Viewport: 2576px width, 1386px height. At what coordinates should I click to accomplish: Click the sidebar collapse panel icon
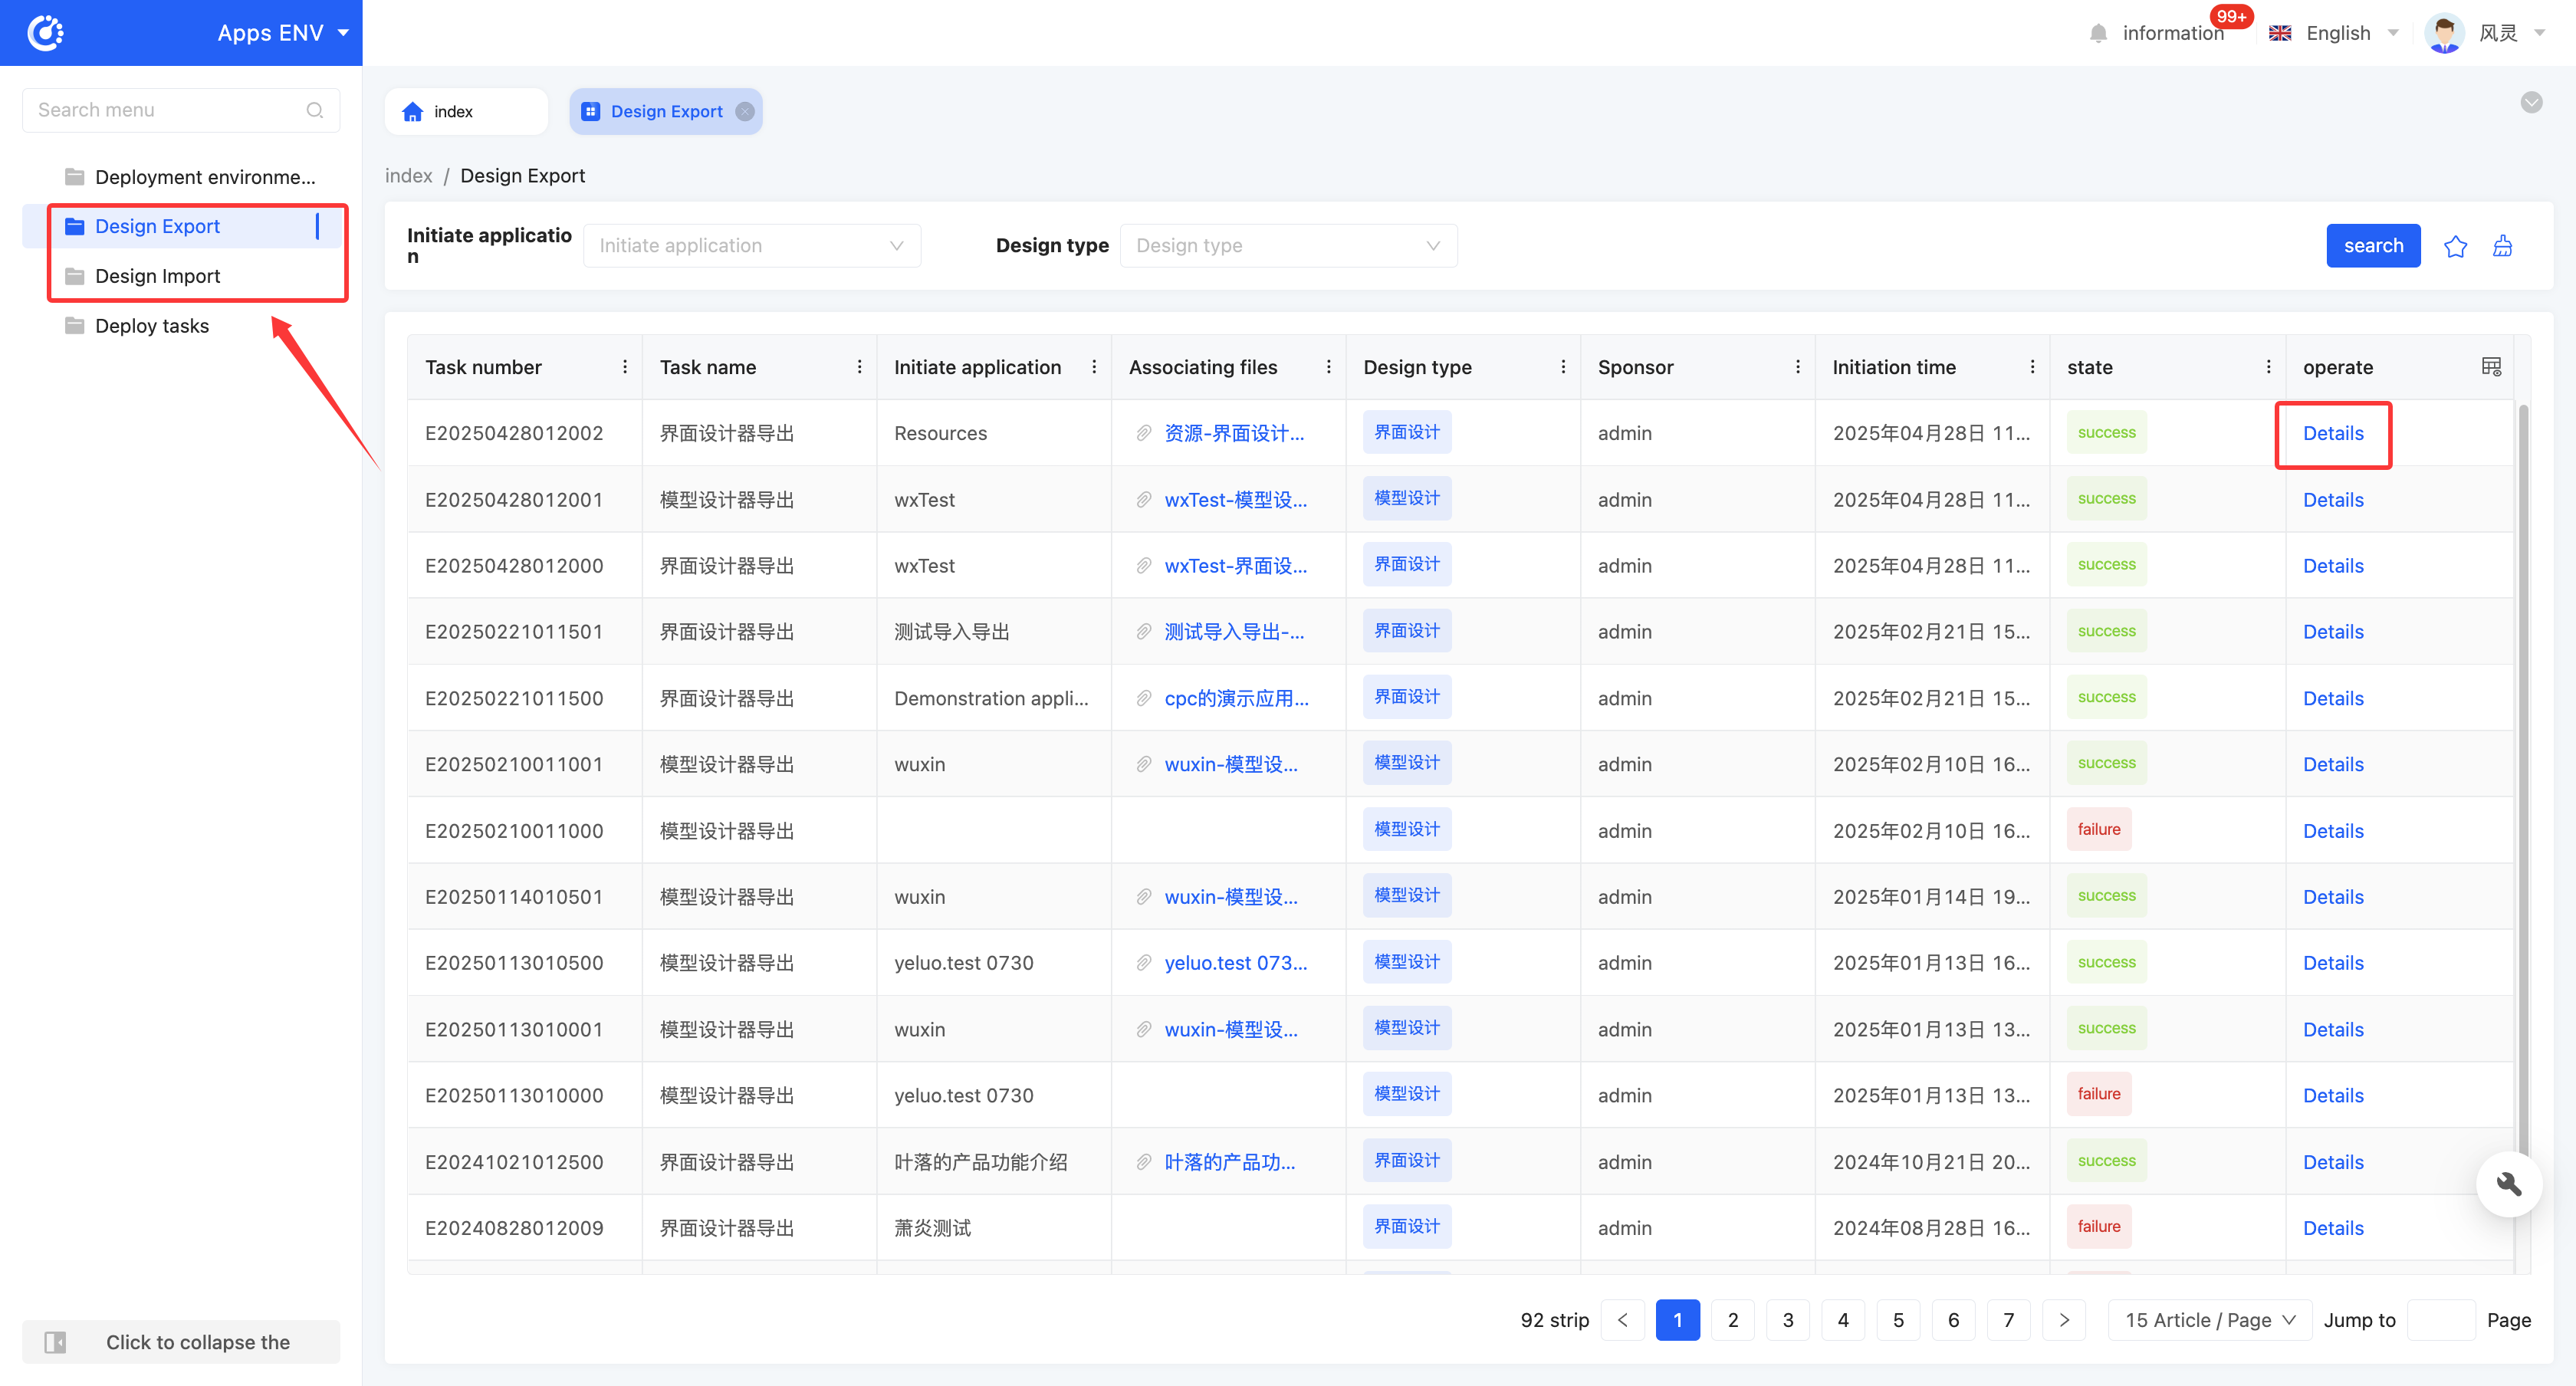click(x=56, y=1342)
